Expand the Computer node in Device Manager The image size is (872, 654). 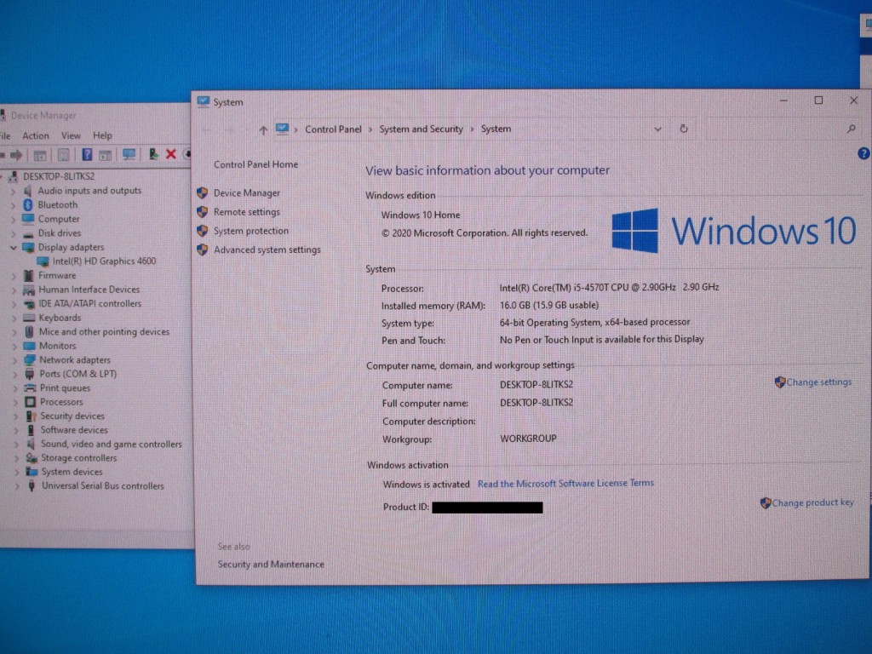point(13,219)
